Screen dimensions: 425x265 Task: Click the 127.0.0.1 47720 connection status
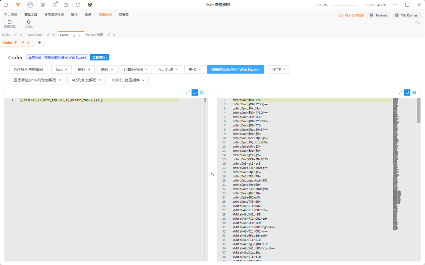coord(375,5)
